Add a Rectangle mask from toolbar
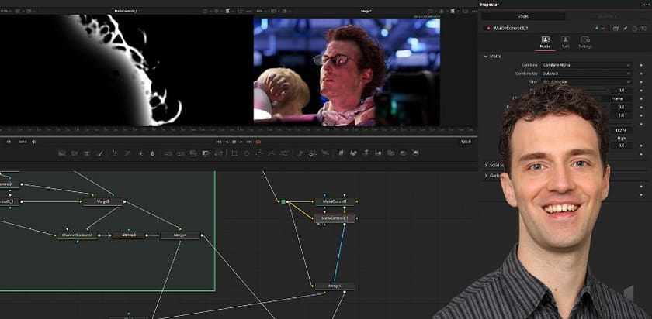Viewport: 652px width, 319px height. (234, 153)
